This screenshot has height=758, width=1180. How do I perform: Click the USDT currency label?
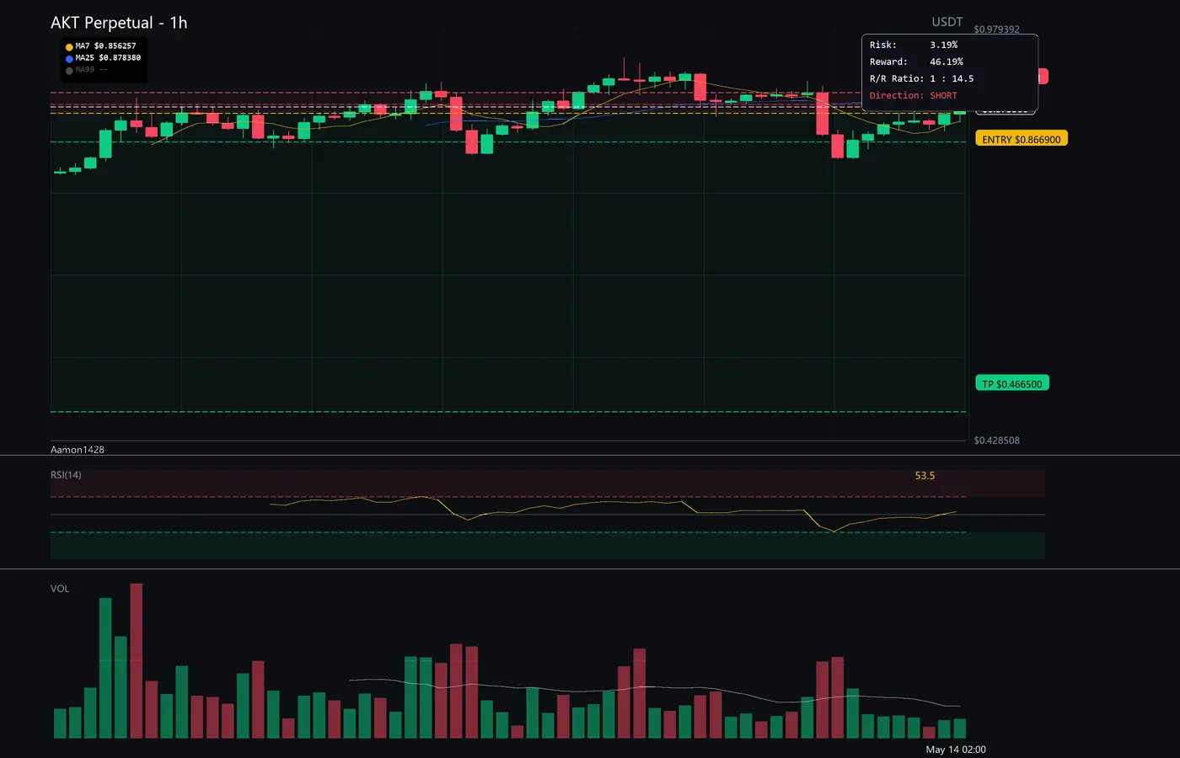(947, 22)
